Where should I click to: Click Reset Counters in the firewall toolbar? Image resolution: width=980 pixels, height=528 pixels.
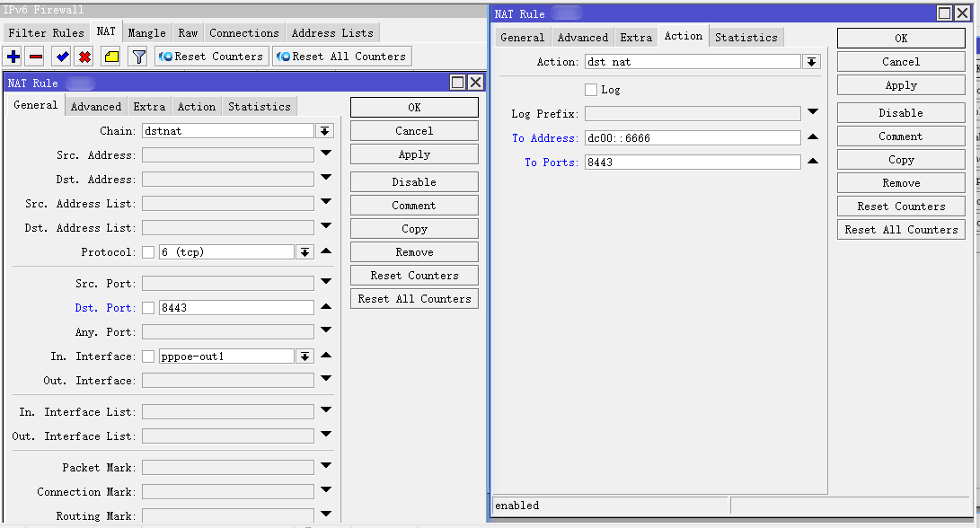click(x=212, y=57)
